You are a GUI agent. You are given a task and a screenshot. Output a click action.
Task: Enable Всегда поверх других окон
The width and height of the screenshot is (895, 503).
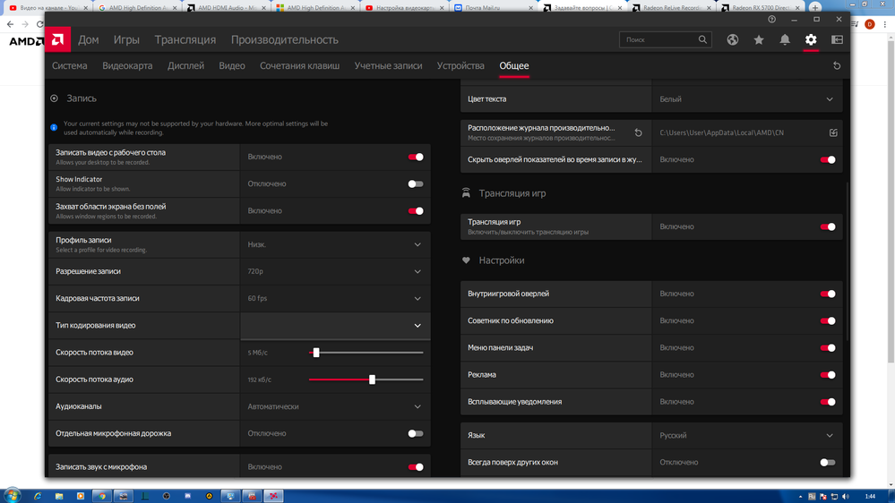[828, 463]
